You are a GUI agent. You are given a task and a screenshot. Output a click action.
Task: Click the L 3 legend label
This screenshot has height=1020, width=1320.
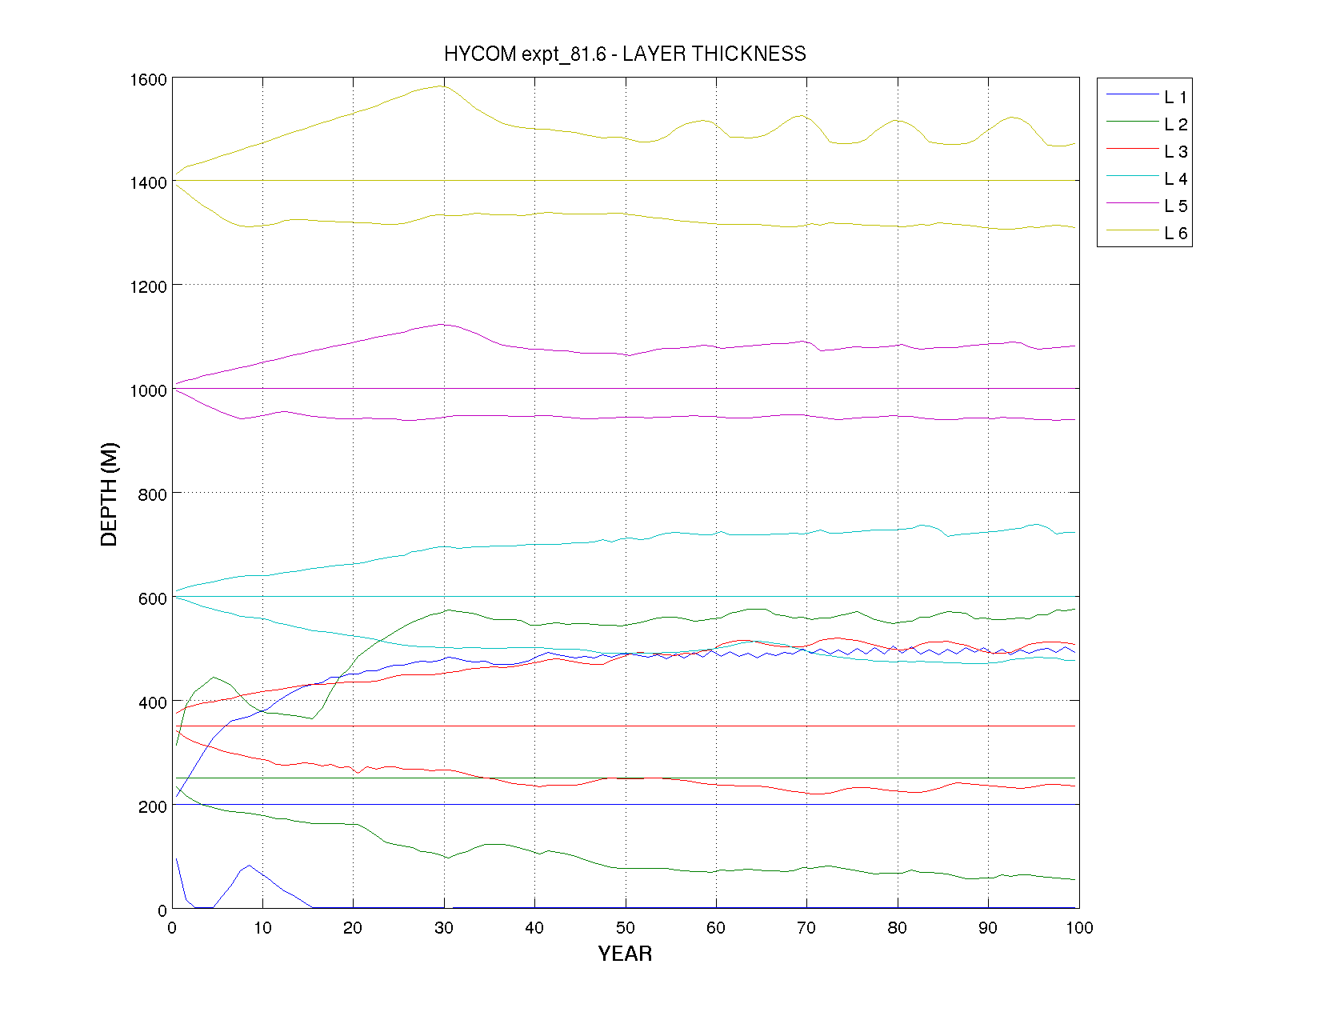1175,152
